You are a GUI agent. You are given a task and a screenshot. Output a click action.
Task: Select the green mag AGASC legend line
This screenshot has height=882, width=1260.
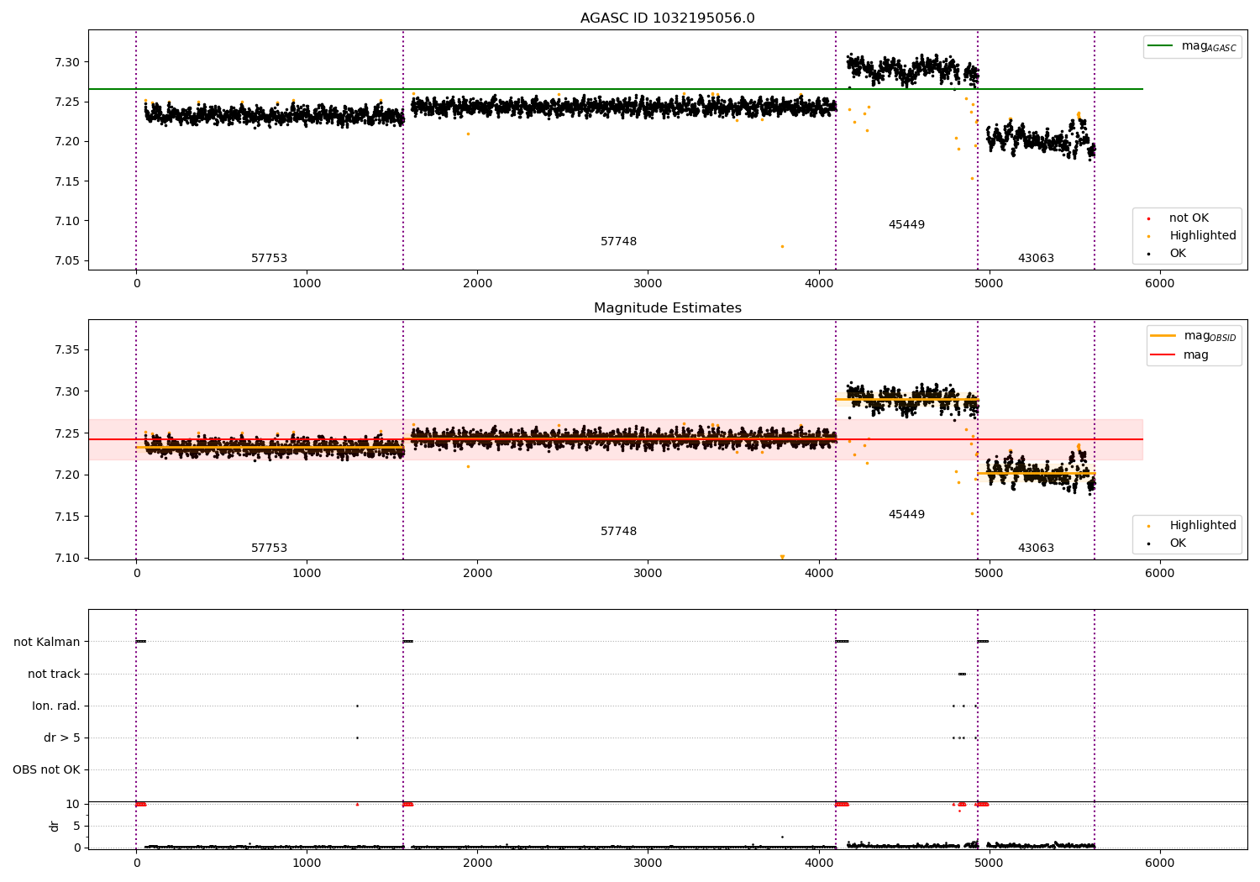(1161, 46)
